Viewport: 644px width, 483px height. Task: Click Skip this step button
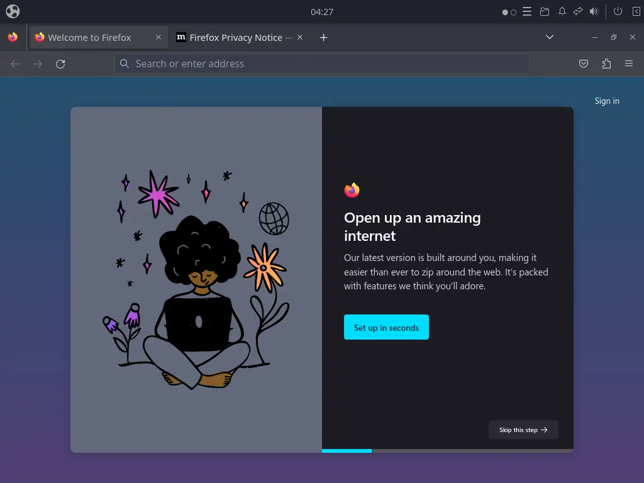coord(523,430)
